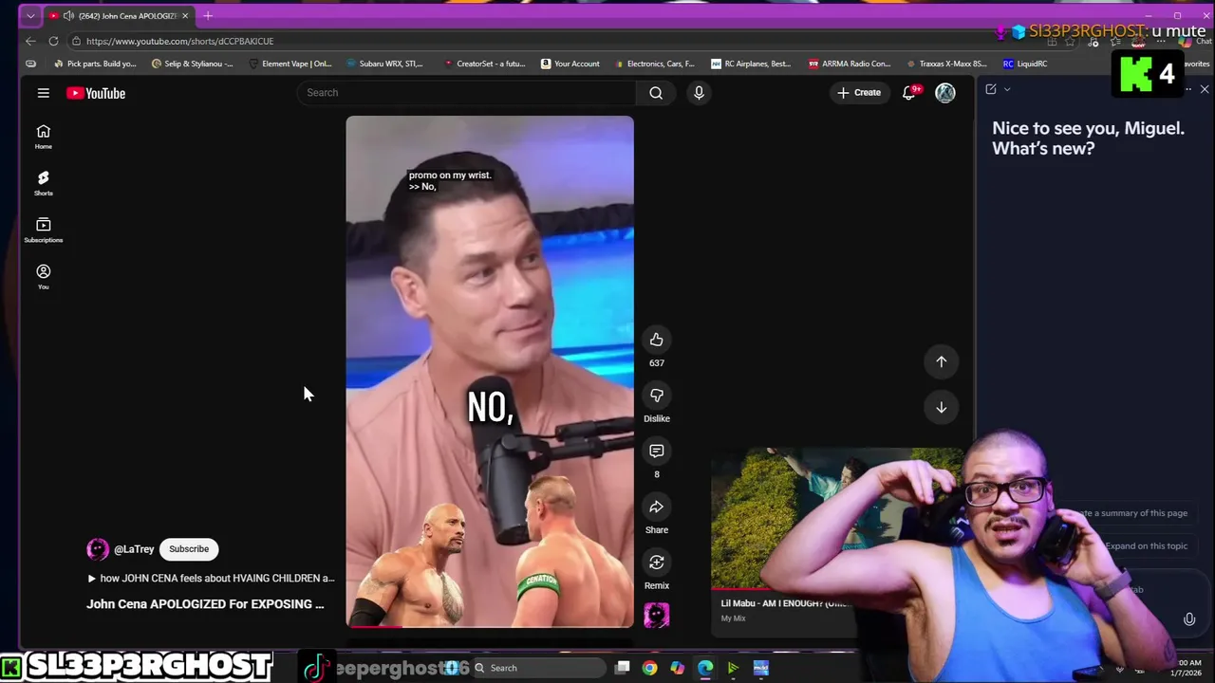Open the @LaTrey channel avatar

point(98,549)
